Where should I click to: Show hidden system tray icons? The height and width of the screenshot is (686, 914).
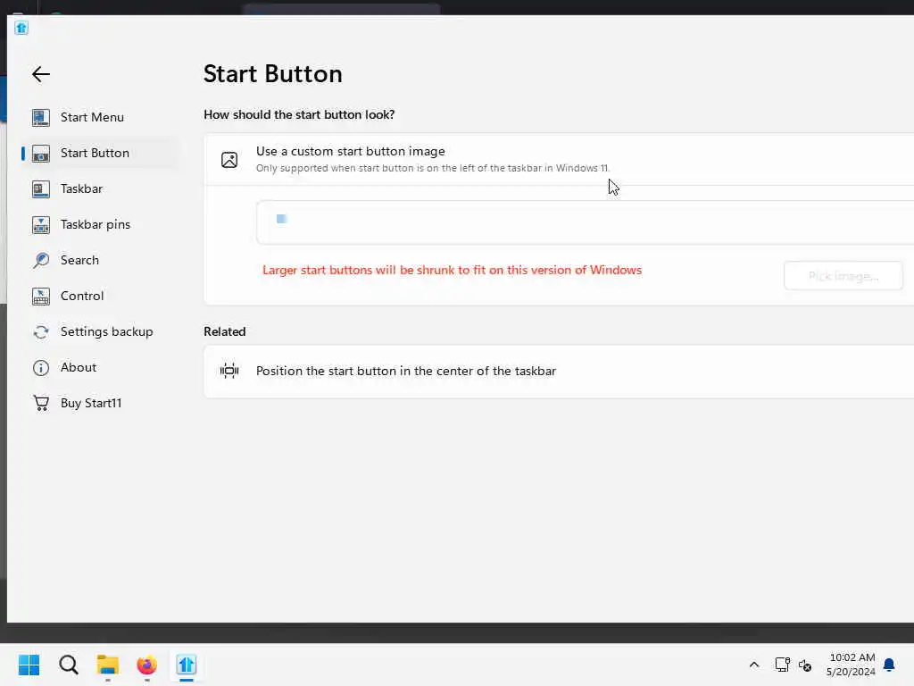pyautogui.click(x=753, y=665)
